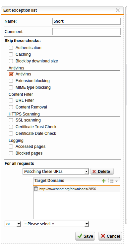This screenshot has width=127, height=246.
Task: Open the Target Domains list actions icon
Action: click(x=114, y=181)
